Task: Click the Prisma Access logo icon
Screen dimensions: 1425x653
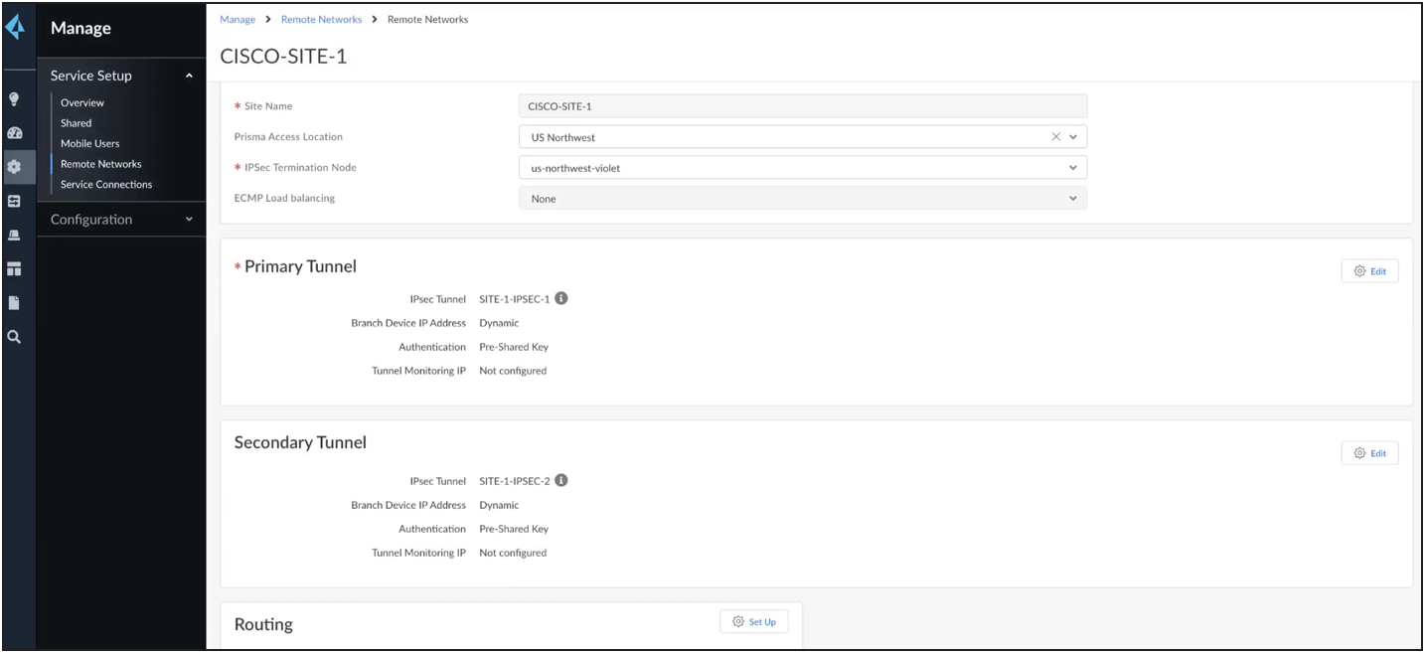Action: [15, 28]
